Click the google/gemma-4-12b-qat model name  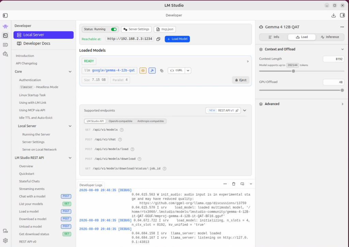click(113, 70)
